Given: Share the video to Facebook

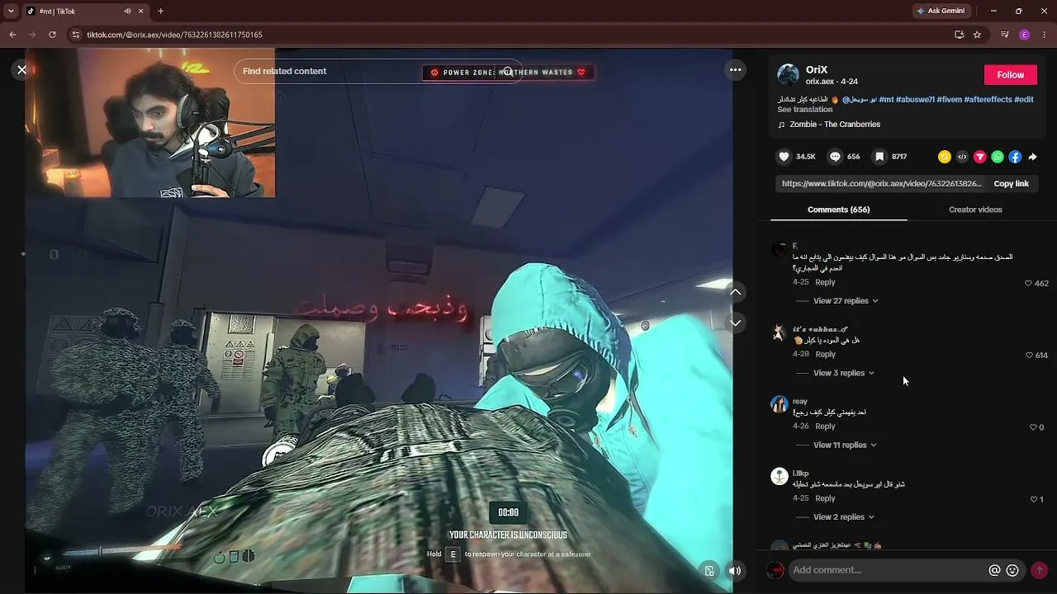Looking at the screenshot, I should pyautogui.click(x=1015, y=157).
